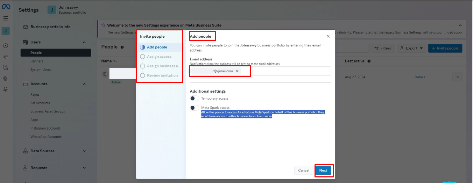
Task: Click the Cancel button
Action: pyautogui.click(x=304, y=170)
